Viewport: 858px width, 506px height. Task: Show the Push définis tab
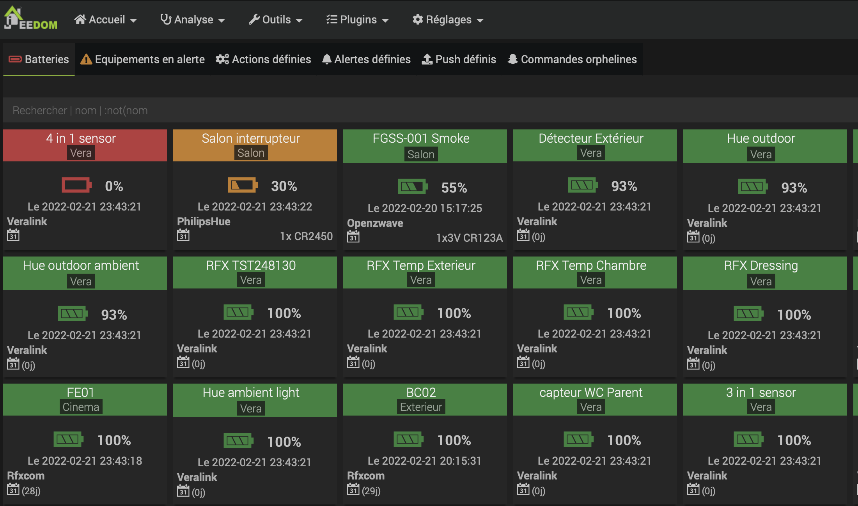(x=459, y=59)
